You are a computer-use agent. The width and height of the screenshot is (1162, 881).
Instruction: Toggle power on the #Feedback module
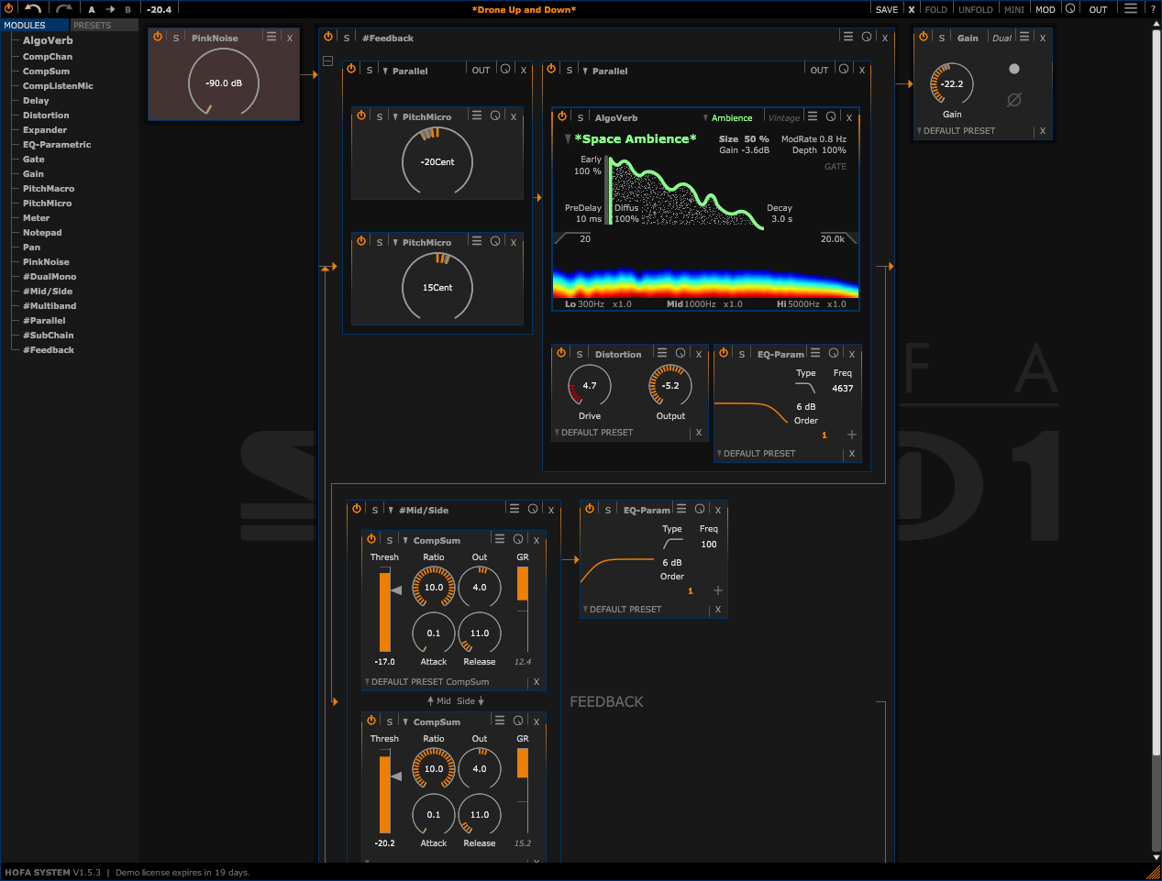(x=328, y=37)
